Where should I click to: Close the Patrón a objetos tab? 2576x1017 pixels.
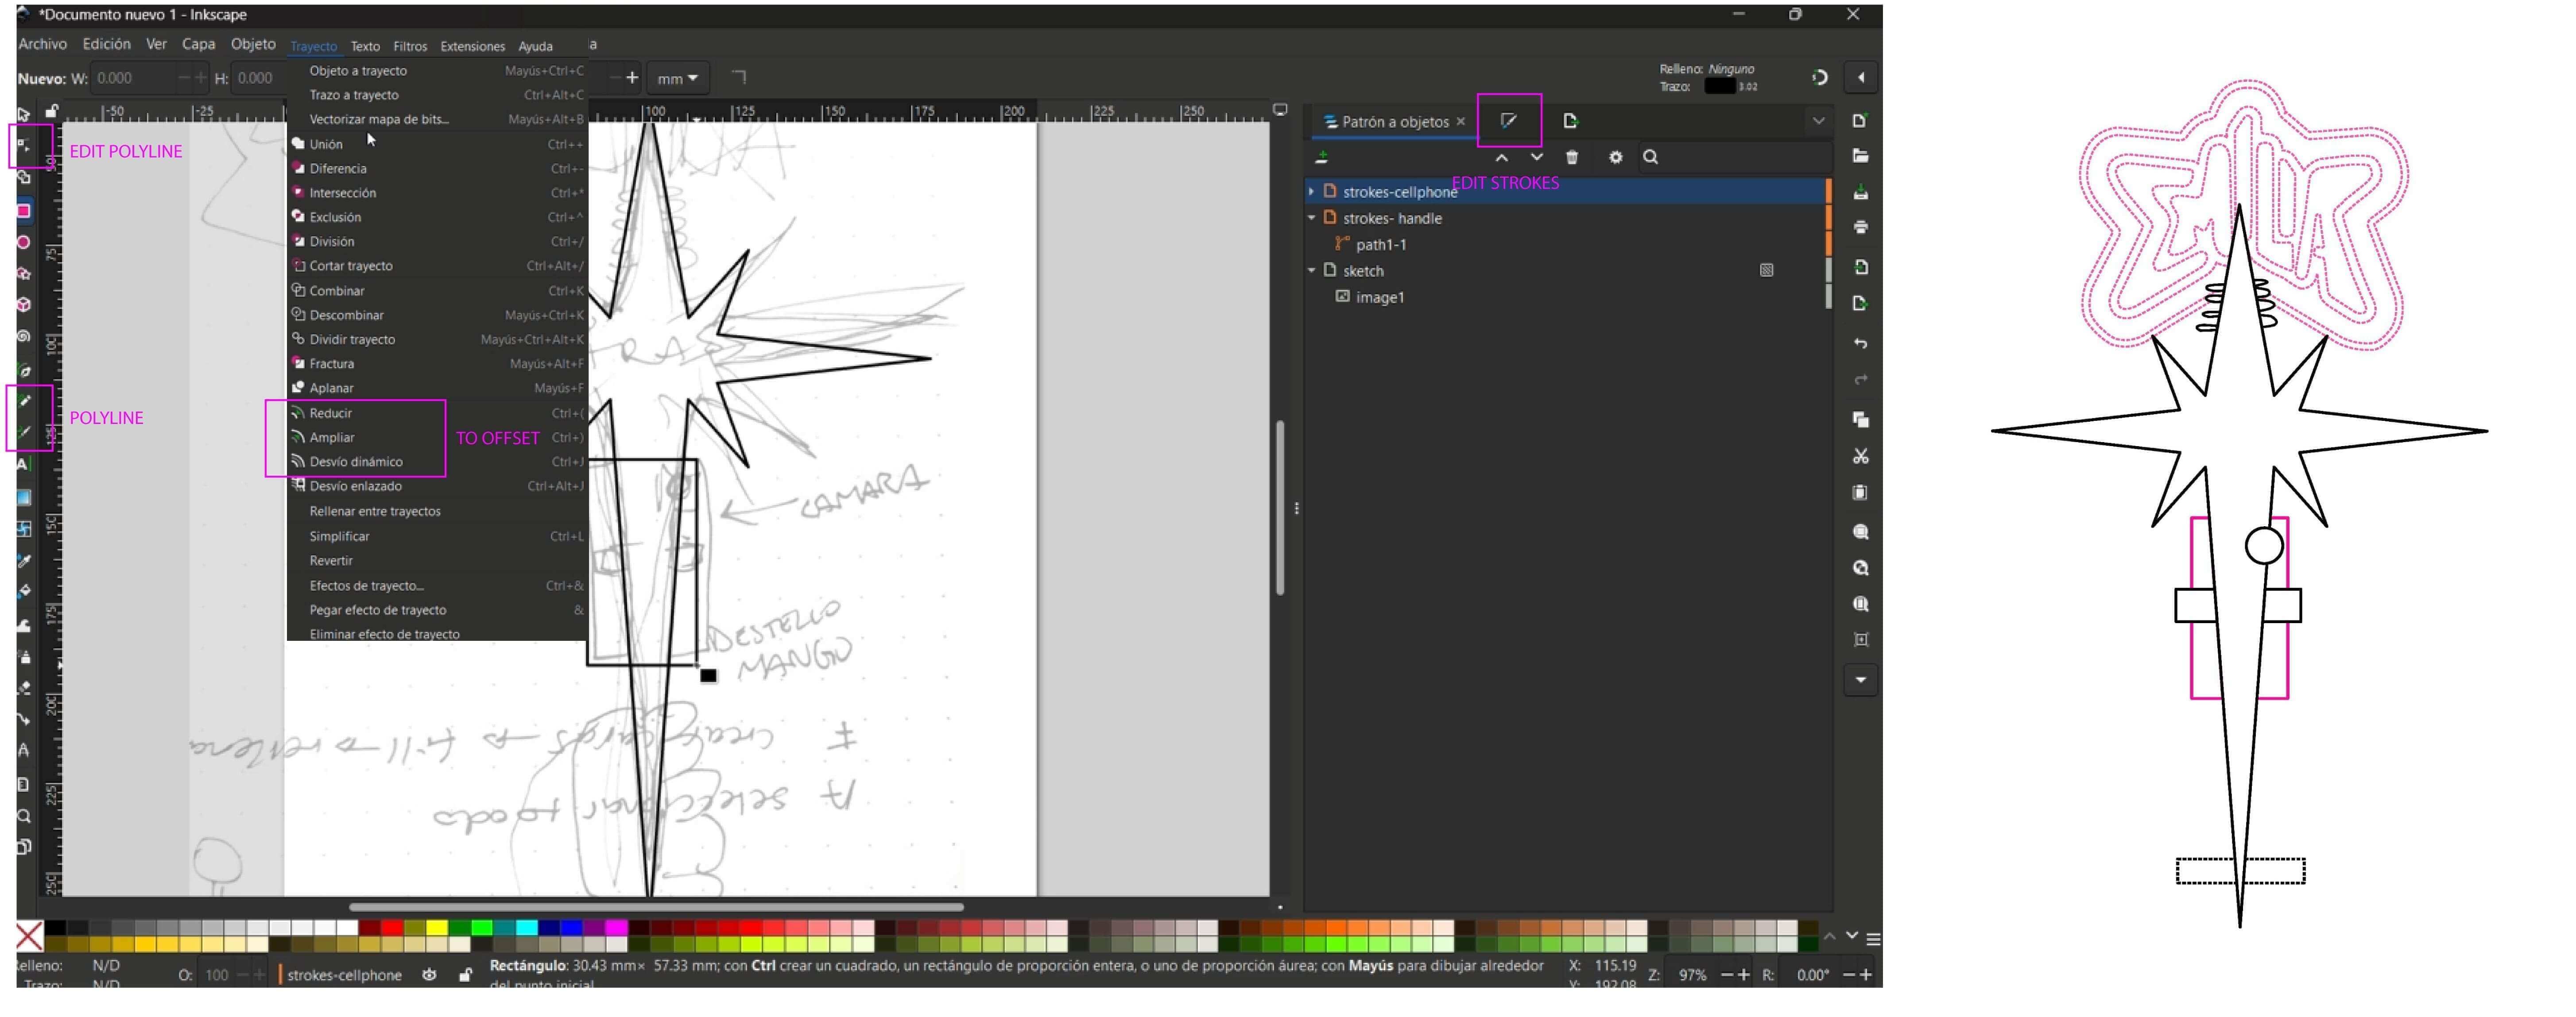point(1461,121)
